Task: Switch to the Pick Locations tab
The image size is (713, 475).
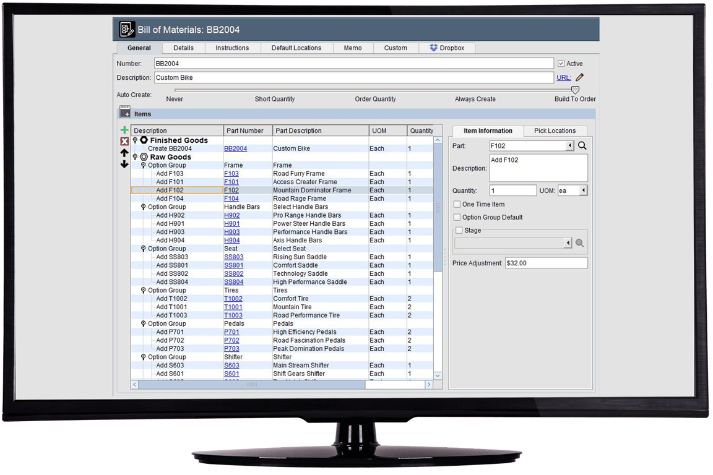Action: pyautogui.click(x=555, y=131)
